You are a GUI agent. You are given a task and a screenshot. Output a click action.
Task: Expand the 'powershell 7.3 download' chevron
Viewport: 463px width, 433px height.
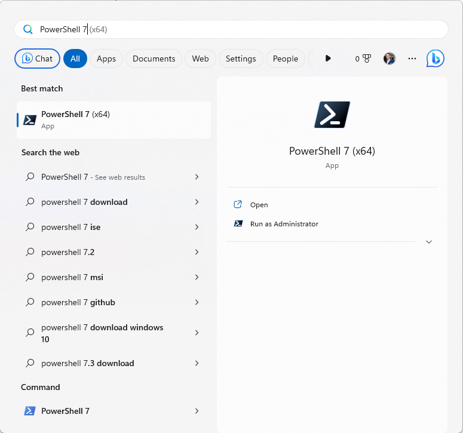point(197,363)
